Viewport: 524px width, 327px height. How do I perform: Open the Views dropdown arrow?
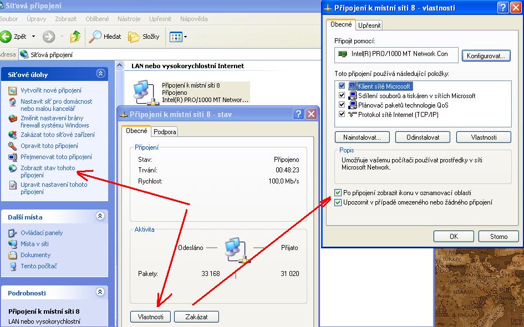[x=185, y=37]
